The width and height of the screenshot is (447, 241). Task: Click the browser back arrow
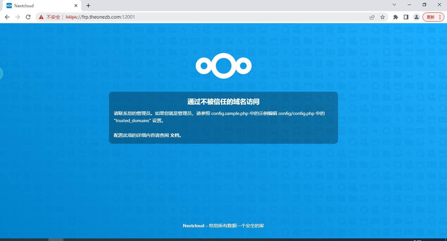coord(7,17)
